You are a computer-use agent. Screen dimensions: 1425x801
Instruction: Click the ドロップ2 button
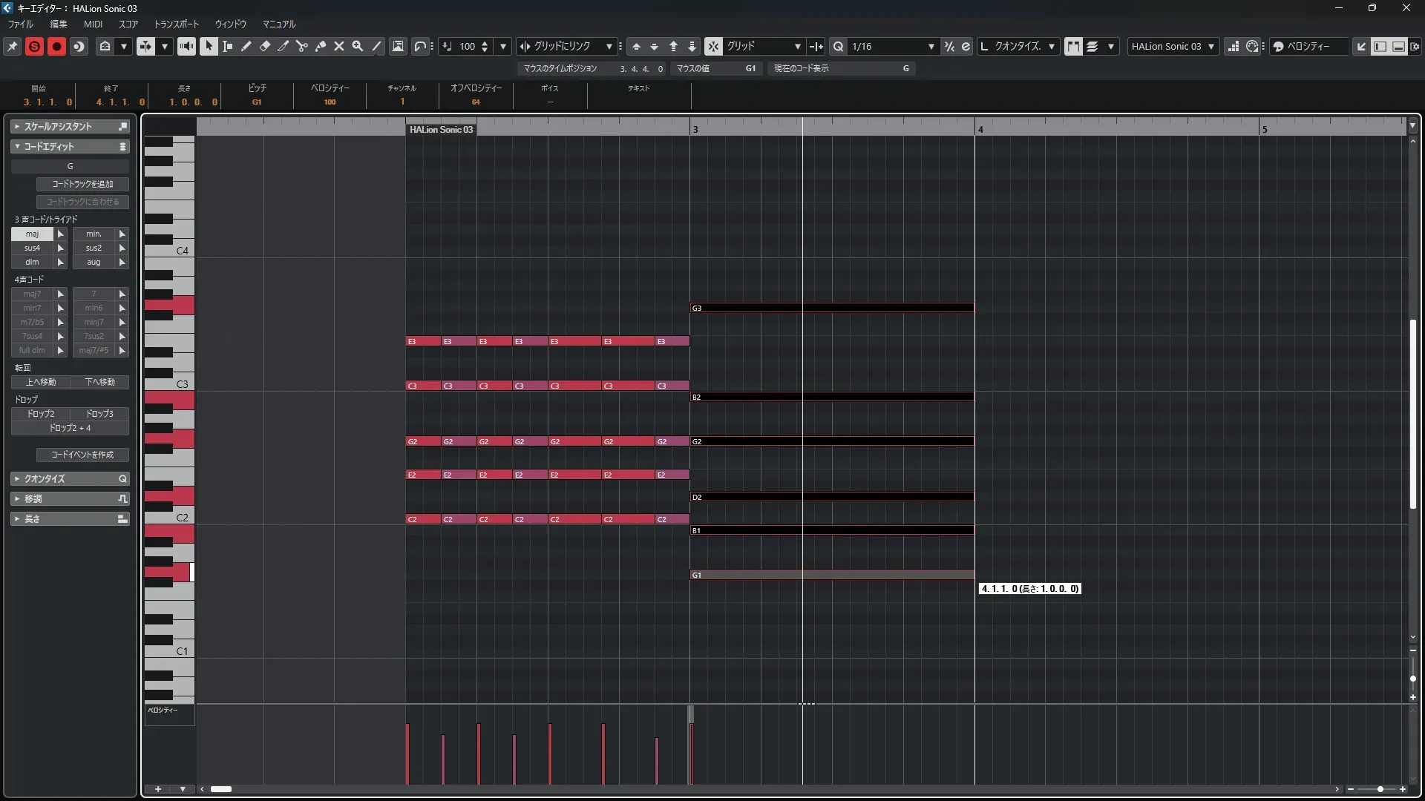41,414
